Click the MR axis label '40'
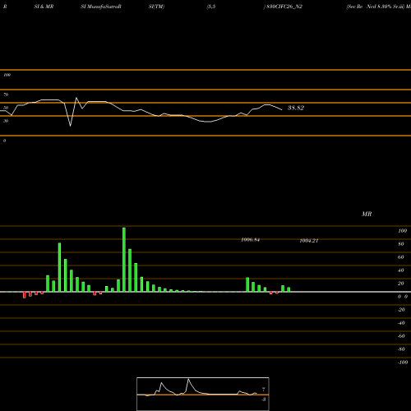The width and height of the screenshot is (411, 411). (401, 270)
